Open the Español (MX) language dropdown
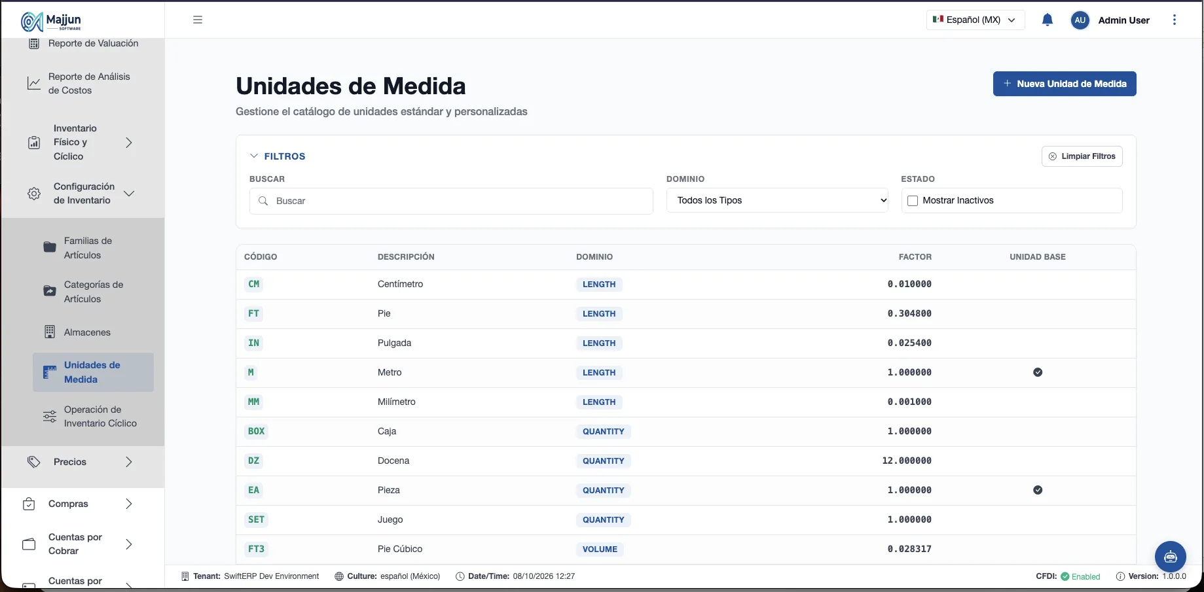This screenshot has width=1204, height=592. coord(976,20)
